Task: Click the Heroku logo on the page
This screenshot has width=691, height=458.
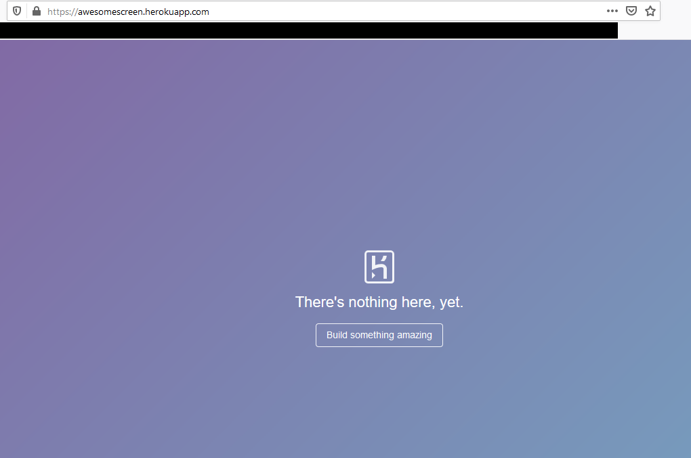Action: click(x=379, y=267)
